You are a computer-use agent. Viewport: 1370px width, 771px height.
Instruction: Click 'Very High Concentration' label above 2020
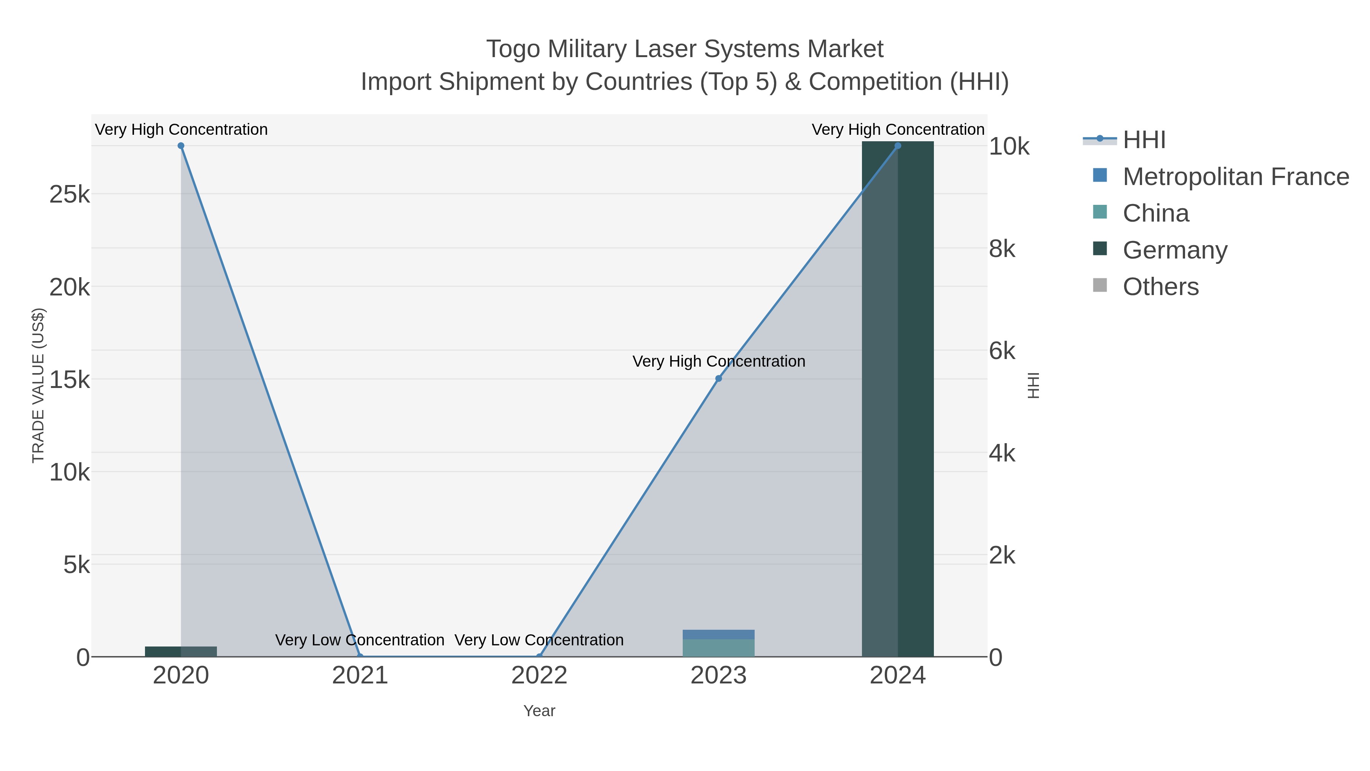click(182, 129)
